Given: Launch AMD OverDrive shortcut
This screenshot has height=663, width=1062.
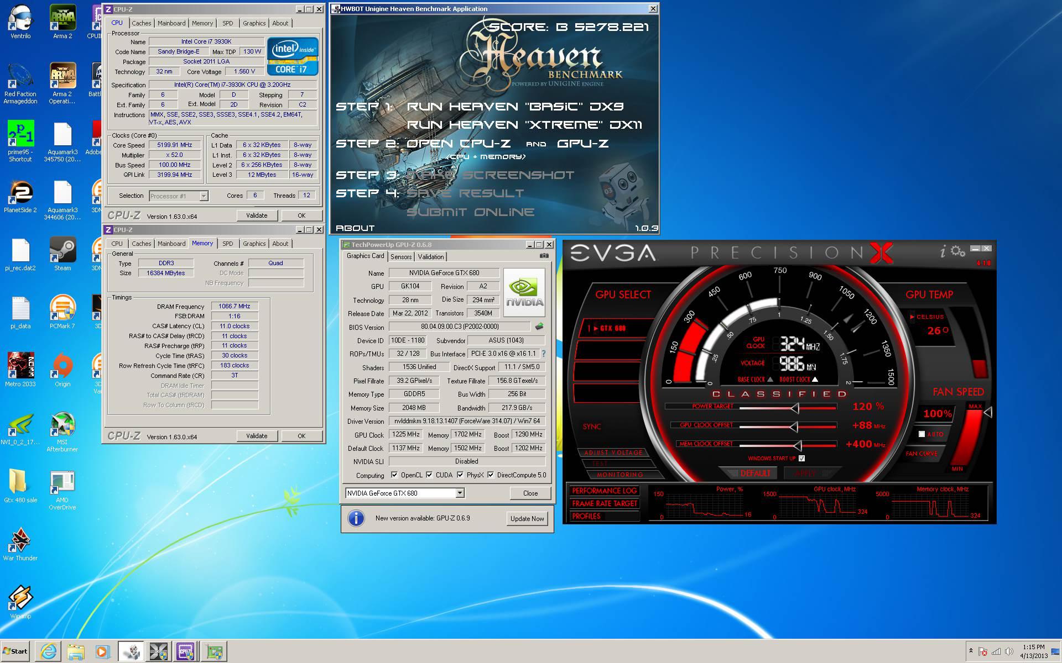Looking at the screenshot, I should pos(63,491).
